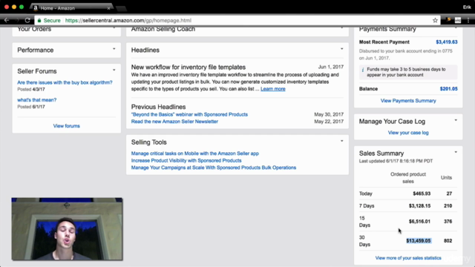Click the Performance panel heading
Image resolution: width=475 pixels, height=267 pixels.
[x=36, y=50]
